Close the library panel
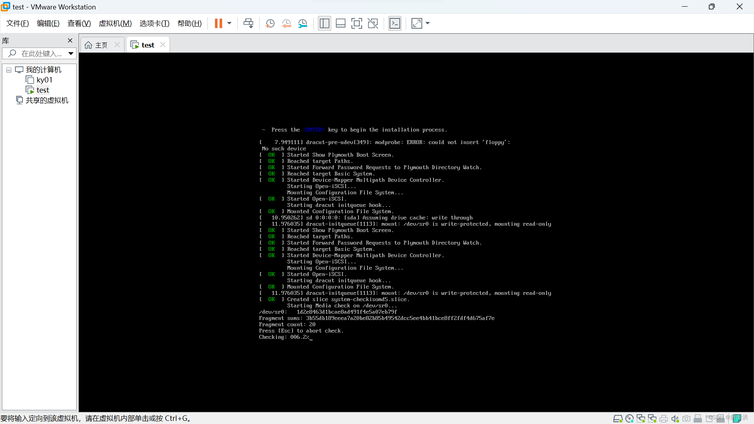Viewport: 754px width, 424px height. (x=70, y=40)
